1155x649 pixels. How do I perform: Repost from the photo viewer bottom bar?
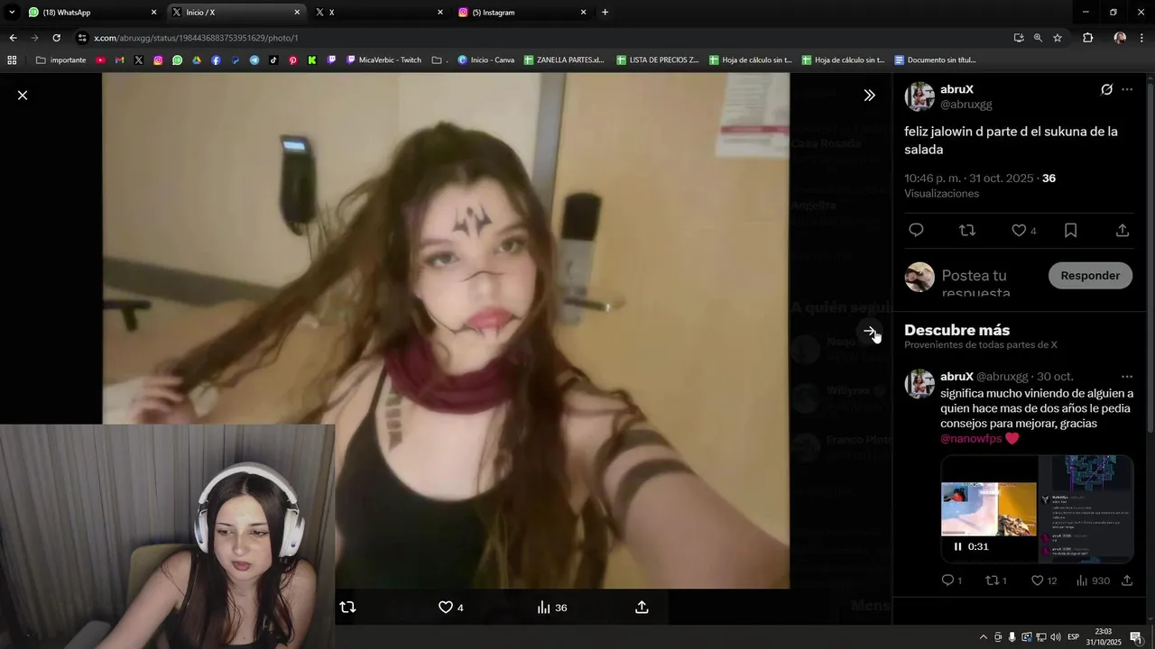[x=347, y=608]
